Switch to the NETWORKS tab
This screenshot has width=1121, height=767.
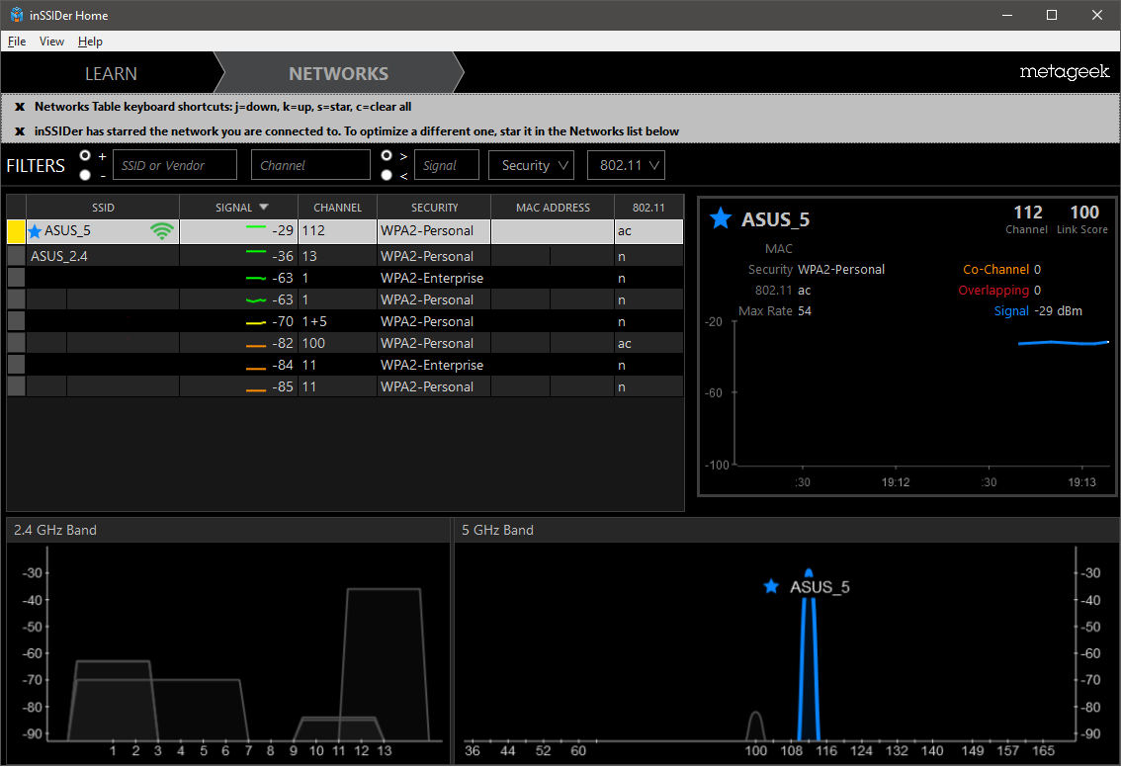pos(339,73)
